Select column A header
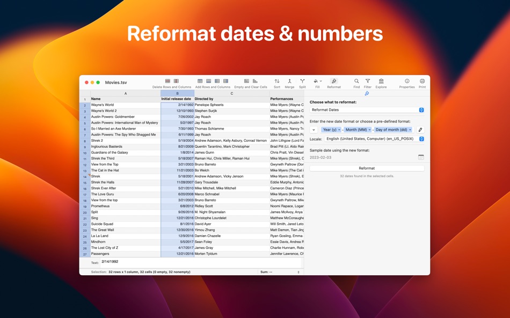 (126, 94)
